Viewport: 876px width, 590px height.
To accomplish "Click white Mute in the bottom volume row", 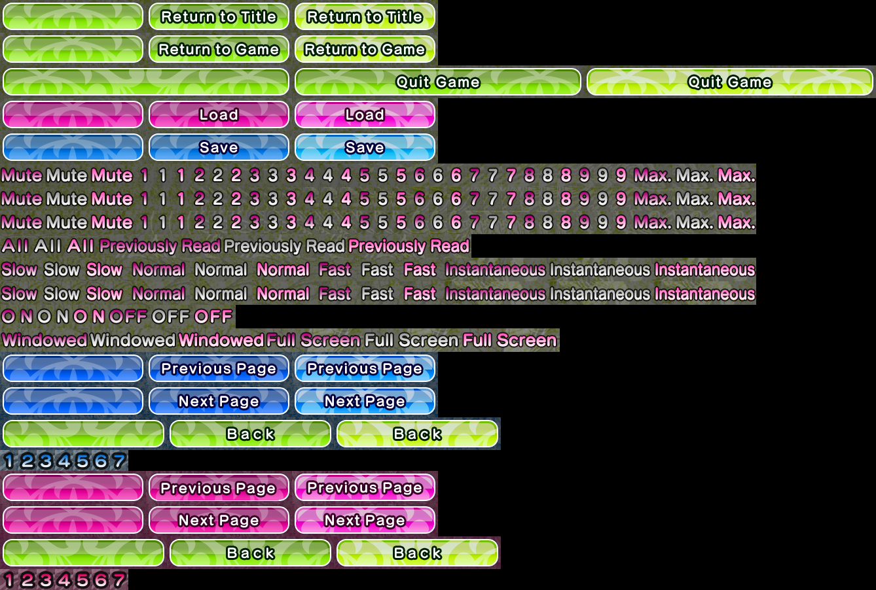I will pos(67,223).
